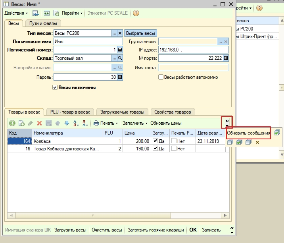Toggle Загружать checkbox for Колбаса row
The height and width of the screenshot is (243, 284).
(x=155, y=141)
